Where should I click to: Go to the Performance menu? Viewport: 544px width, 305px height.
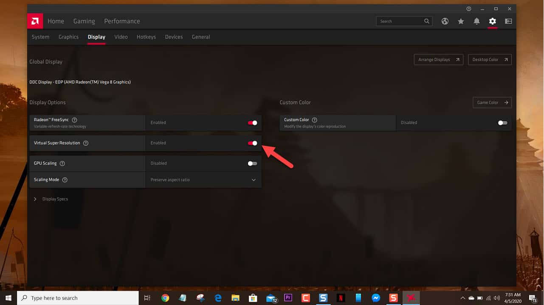tap(122, 21)
